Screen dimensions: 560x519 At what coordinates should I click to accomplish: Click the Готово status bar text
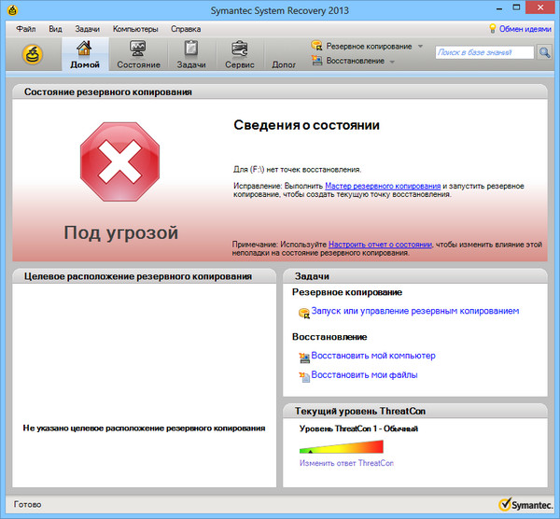click(27, 504)
